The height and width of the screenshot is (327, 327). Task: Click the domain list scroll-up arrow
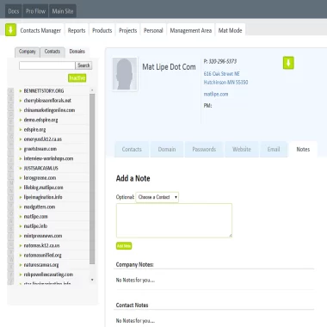click(92, 90)
